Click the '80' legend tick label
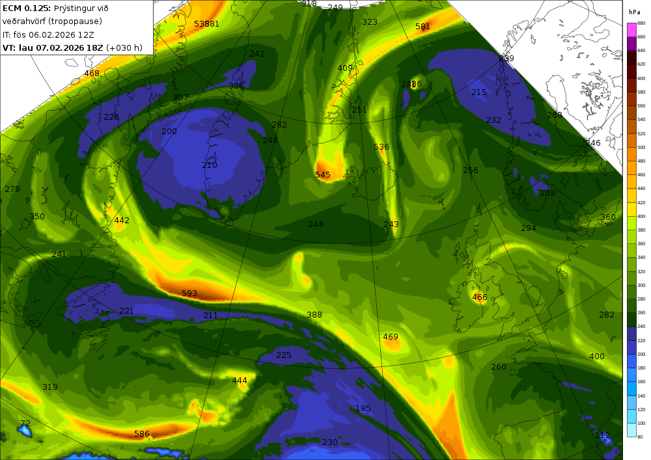 pos(640,437)
